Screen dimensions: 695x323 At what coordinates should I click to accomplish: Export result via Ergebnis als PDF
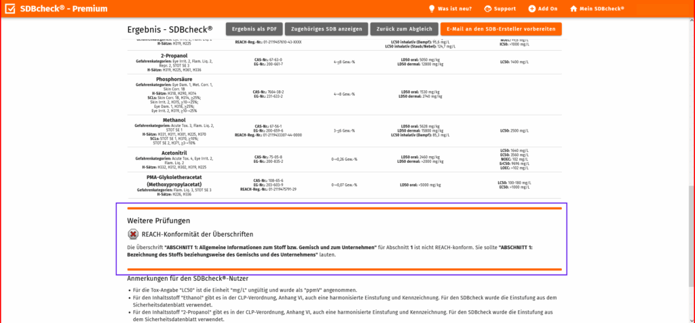(x=254, y=29)
